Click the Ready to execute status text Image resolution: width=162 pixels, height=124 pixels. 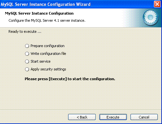point(25,31)
